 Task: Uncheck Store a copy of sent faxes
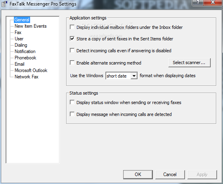pyautogui.click(x=72, y=38)
